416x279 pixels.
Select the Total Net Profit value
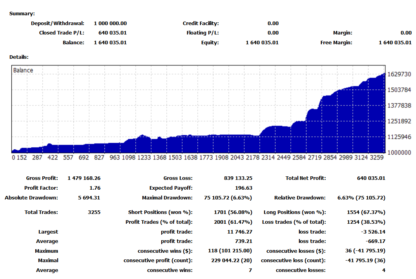coord(371,178)
